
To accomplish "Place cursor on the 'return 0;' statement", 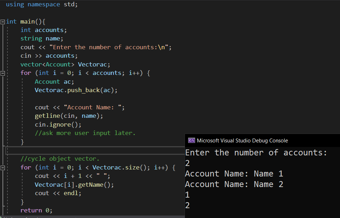I will (x=36, y=210).
